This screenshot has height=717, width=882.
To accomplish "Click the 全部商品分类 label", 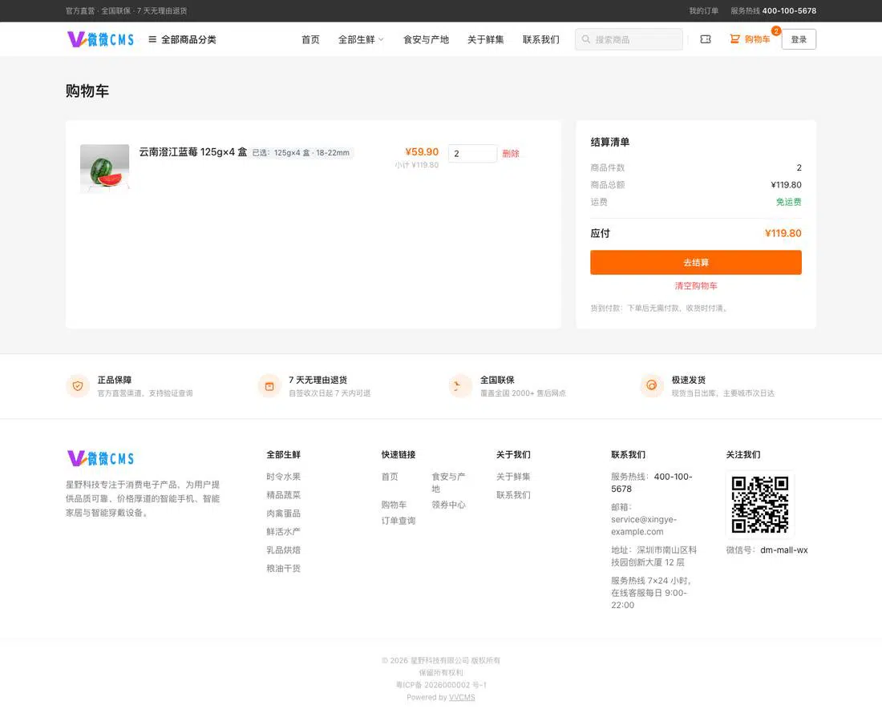I will click(188, 39).
